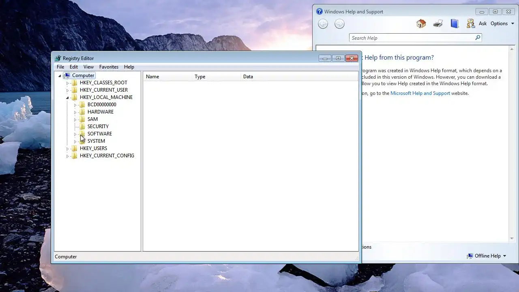Select the HKEY_USERS key label

(x=93, y=148)
